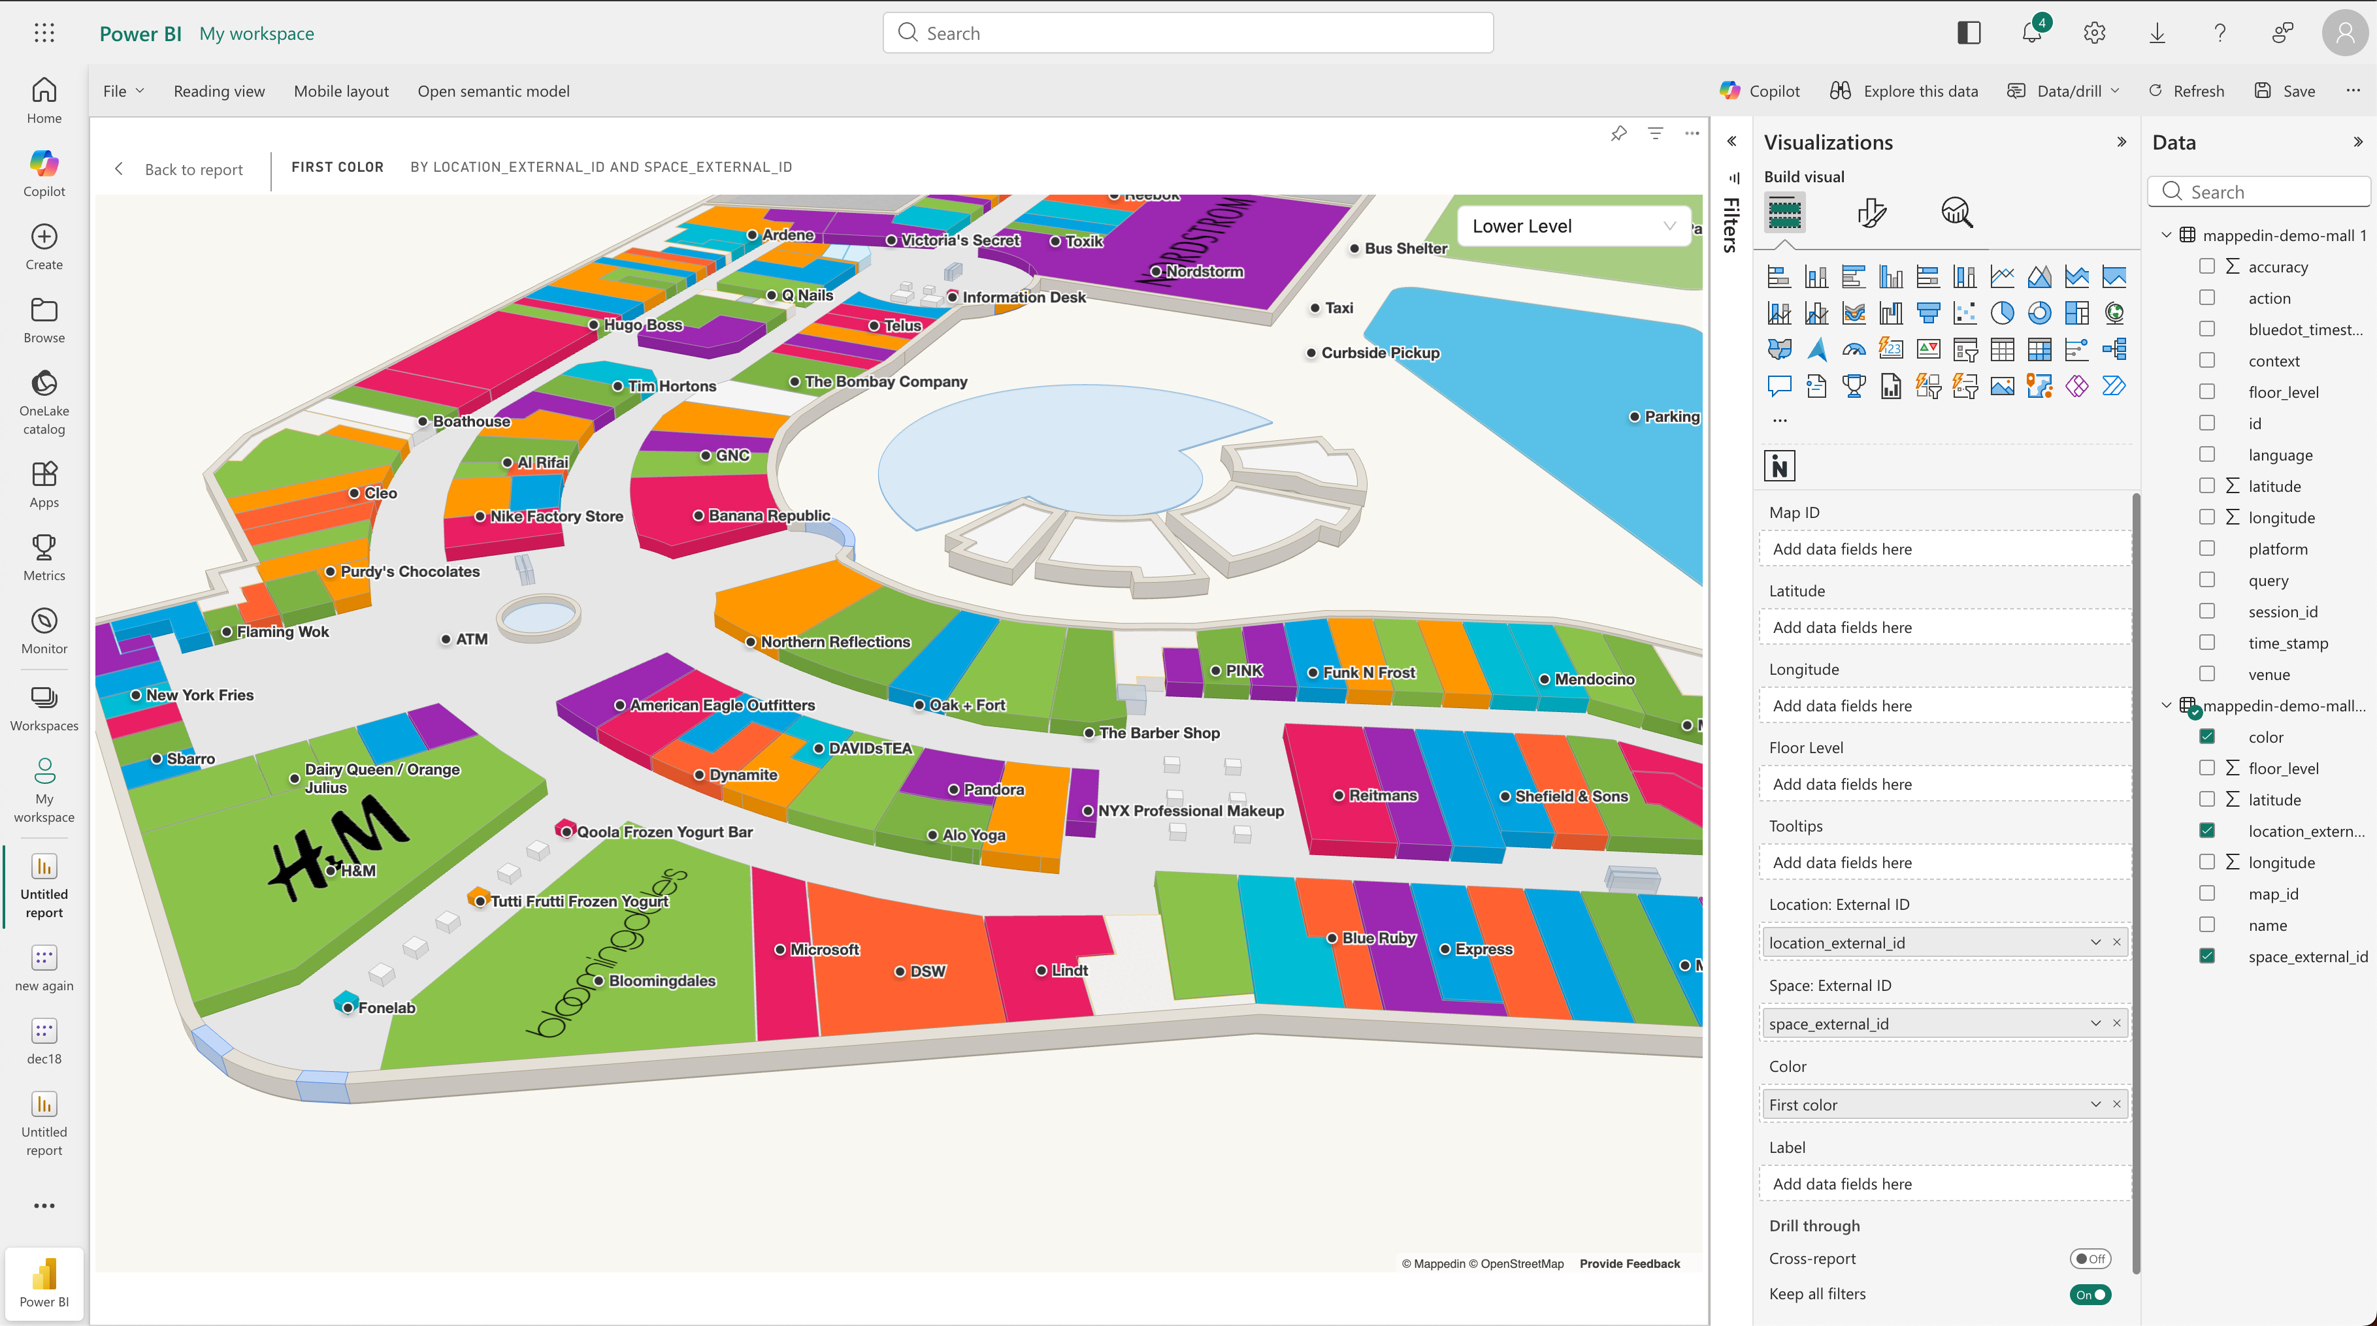Check the map_id field checkbox
The image size is (2377, 1326).
pos(2206,893)
